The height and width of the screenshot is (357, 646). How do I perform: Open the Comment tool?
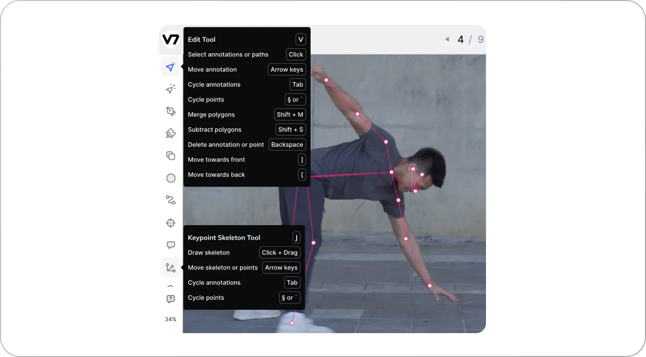click(171, 244)
